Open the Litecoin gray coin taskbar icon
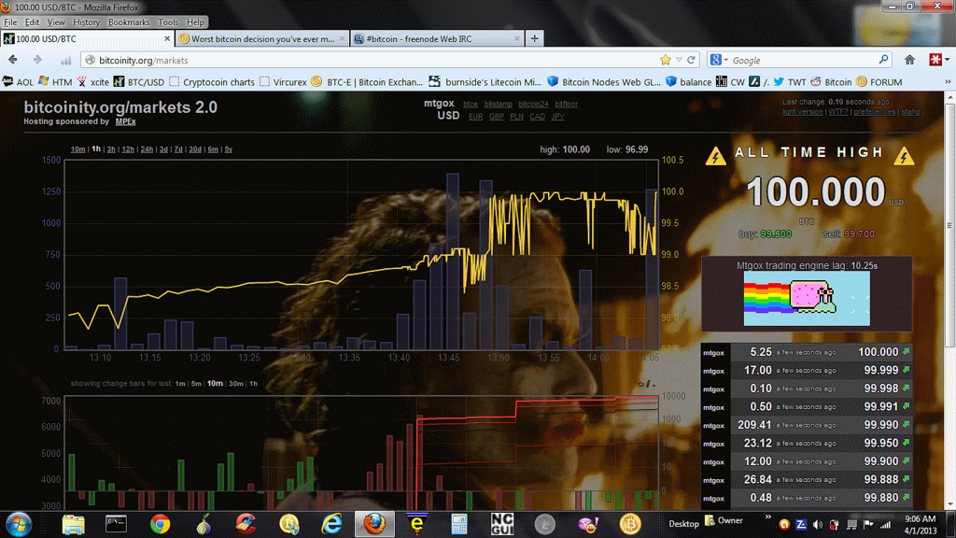This screenshot has height=538, width=956. [x=544, y=524]
